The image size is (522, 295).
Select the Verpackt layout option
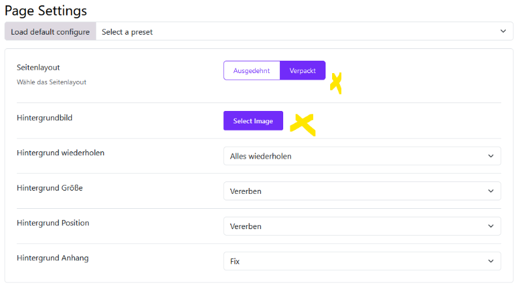click(303, 70)
